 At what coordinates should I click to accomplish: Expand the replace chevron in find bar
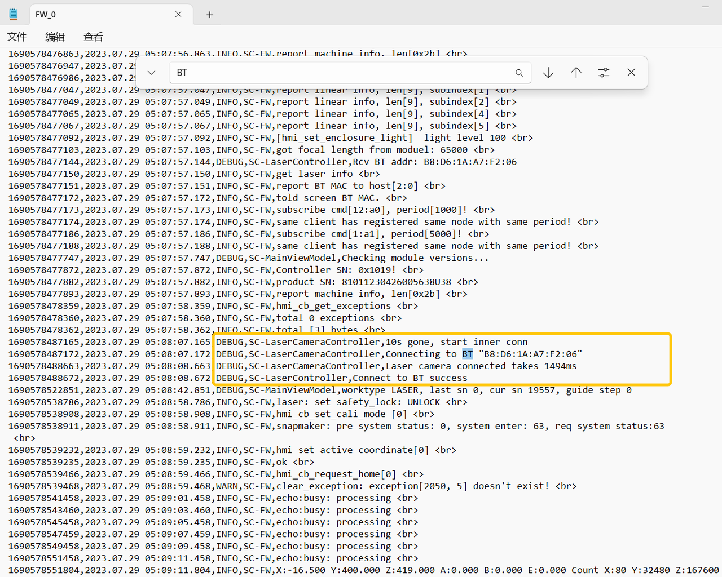pyautogui.click(x=151, y=73)
